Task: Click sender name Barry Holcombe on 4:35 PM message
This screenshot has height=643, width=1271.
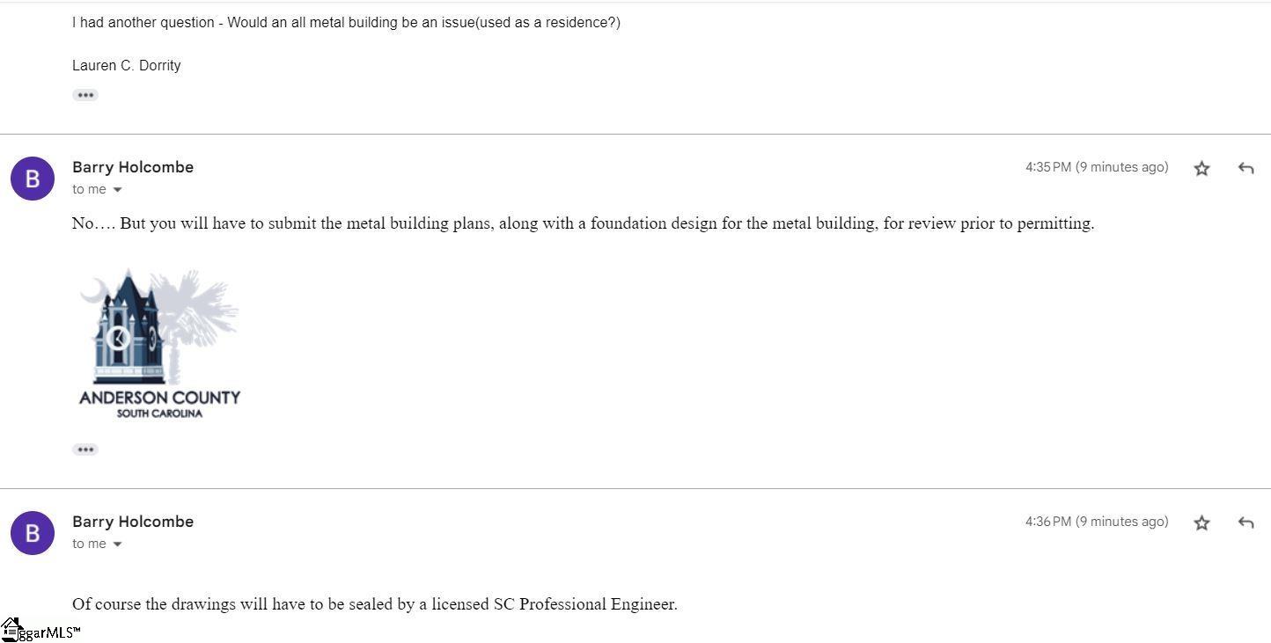Action: pos(133,167)
